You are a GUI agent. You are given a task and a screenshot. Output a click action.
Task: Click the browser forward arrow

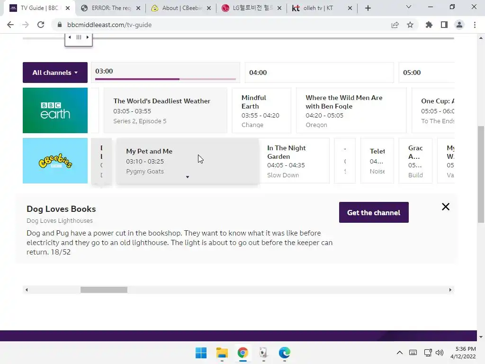pyautogui.click(x=26, y=25)
